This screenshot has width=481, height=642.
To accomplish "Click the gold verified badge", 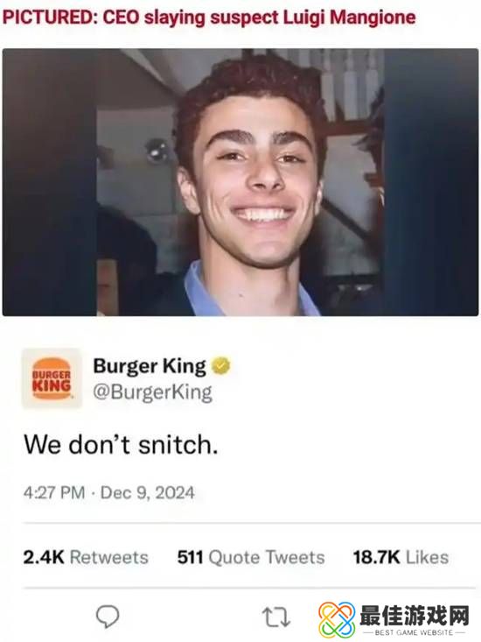I will (220, 365).
